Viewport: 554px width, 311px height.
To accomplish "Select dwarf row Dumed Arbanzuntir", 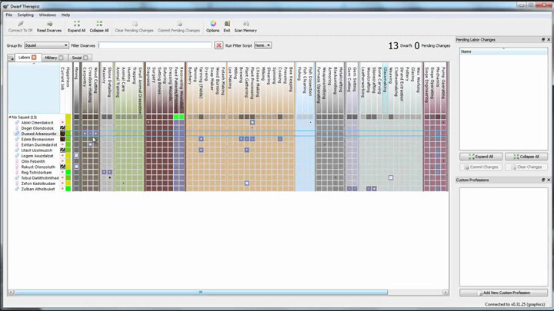I will click(x=39, y=134).
